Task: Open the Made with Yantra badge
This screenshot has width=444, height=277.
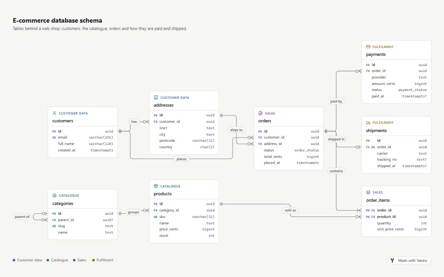Action: 409,260
